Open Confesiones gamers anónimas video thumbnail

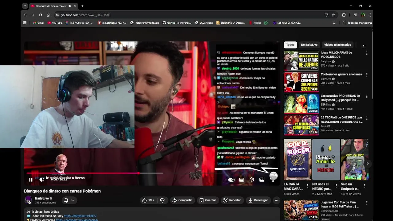click(301, 82)
